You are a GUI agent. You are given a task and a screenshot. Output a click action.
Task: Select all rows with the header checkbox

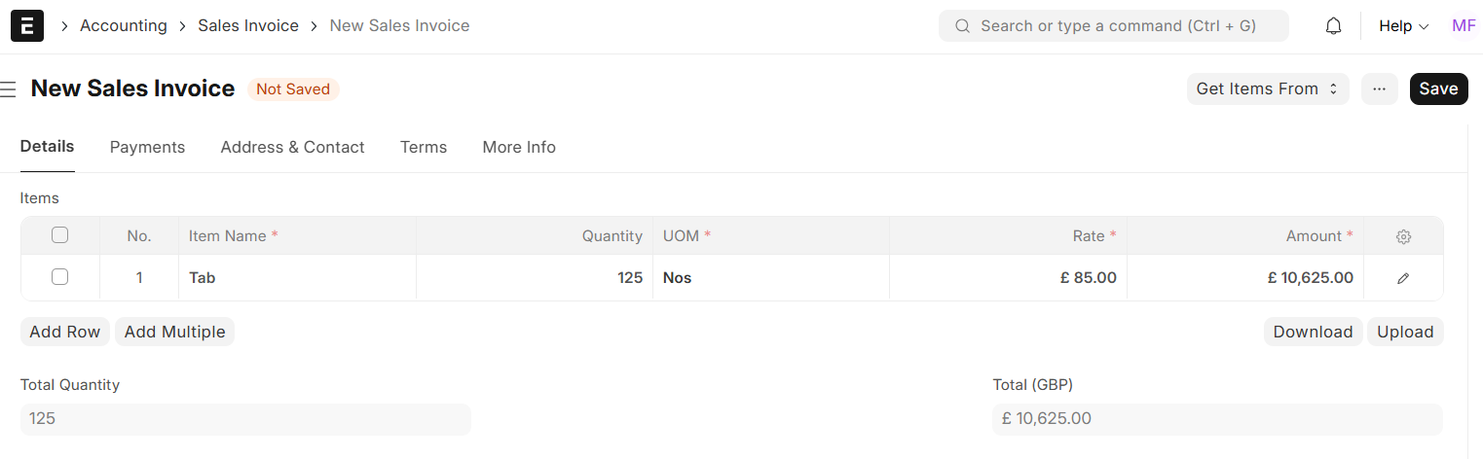pyautogui.click(x=59, y=235)
